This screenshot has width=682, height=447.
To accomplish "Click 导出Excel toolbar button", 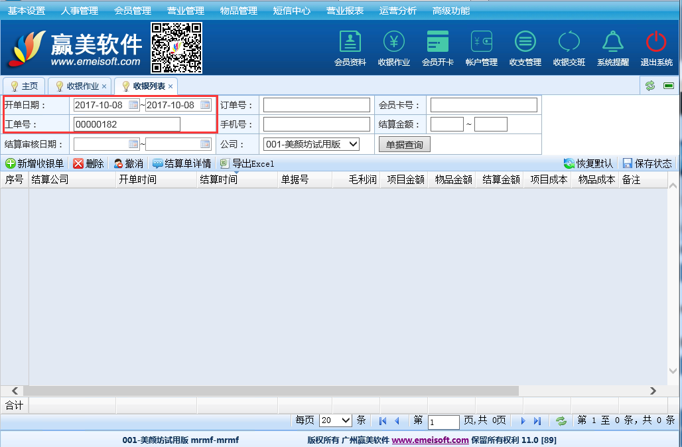I will [247, 163].
